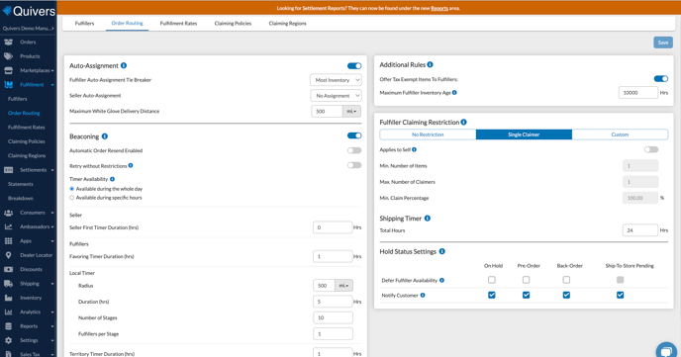Click the Shipping truck icon

8,284
